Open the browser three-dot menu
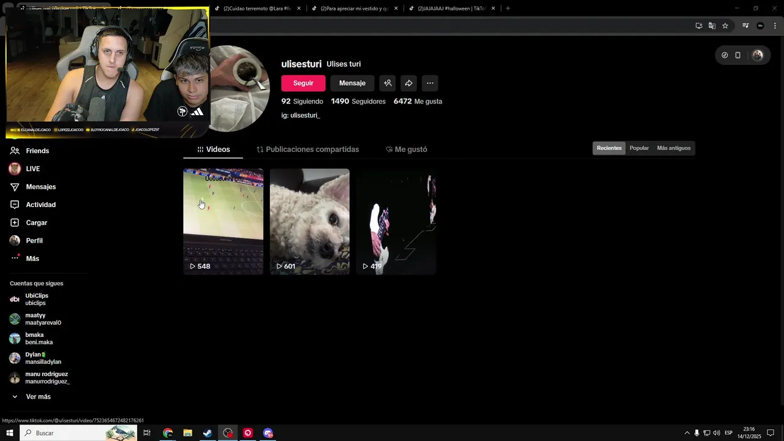Screen dimensions: 784x441 [775, 26]
